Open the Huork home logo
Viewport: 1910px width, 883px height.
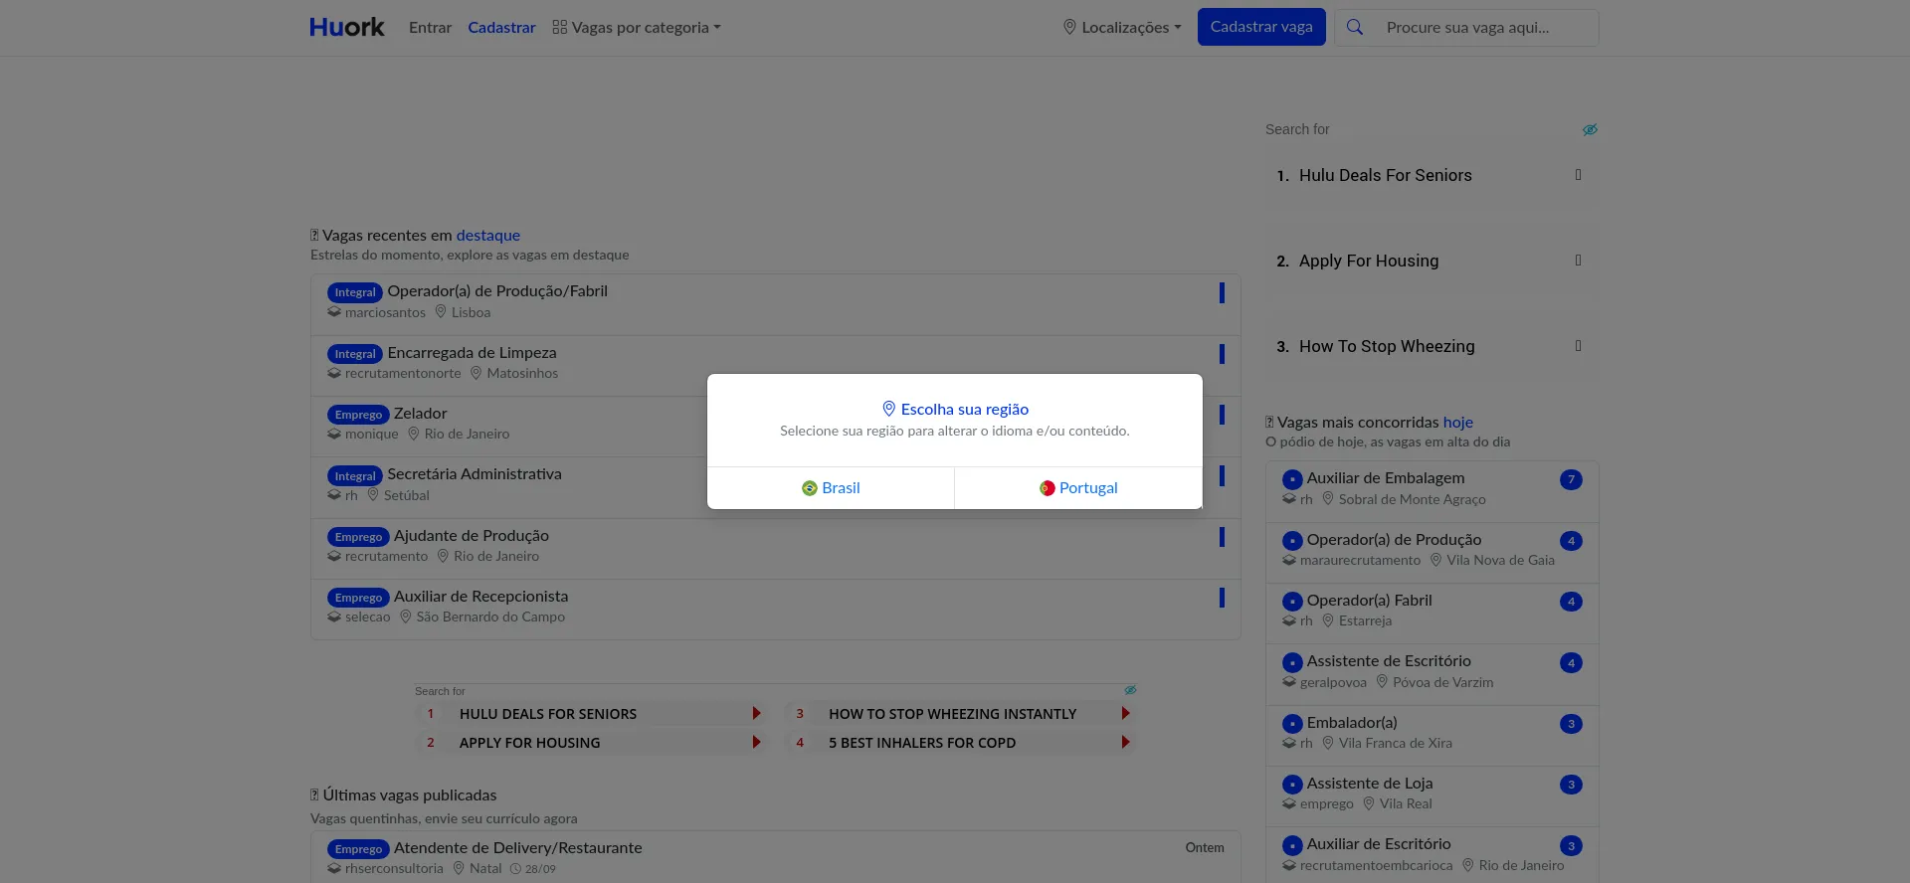tap(346, 28)
